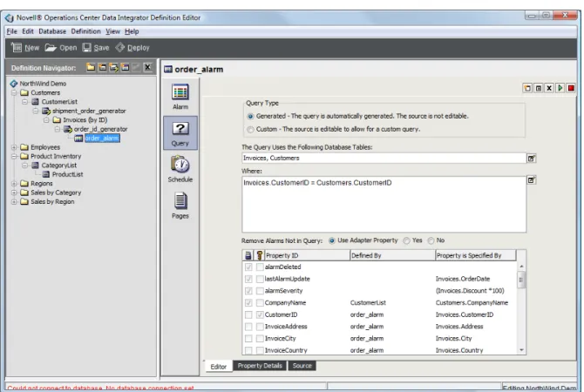Collapse the Customers folder node
This screenshot has width=584, height=392.
click(x=14, y=92)
